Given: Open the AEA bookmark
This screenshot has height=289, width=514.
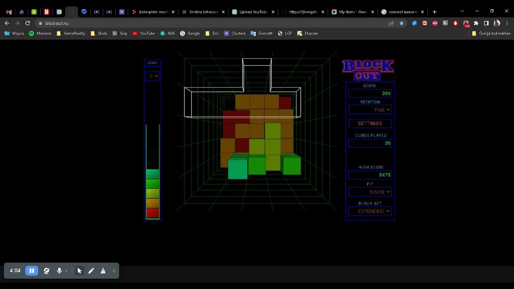Looking at the screenshot, I should tap(167, 33).
